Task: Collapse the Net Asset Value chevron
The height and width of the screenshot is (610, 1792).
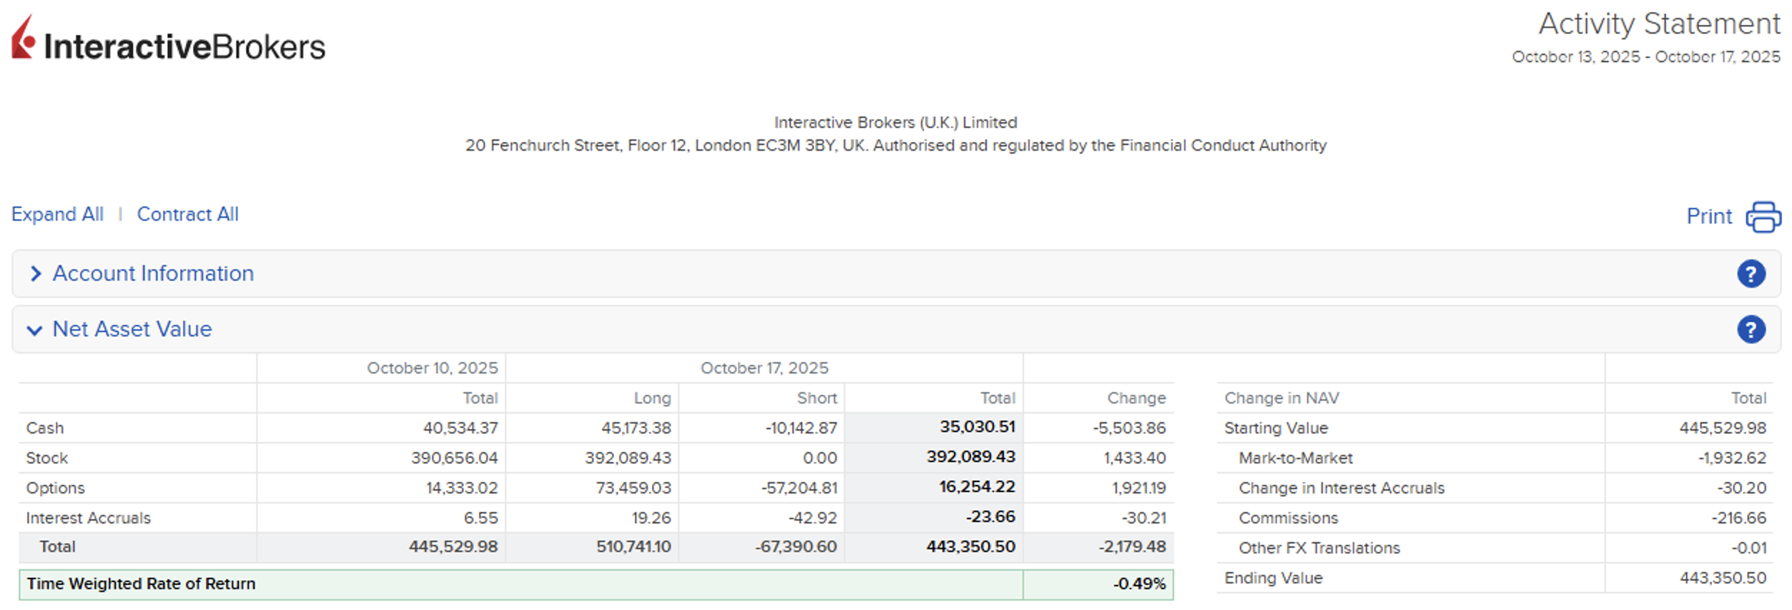Action: point(34,330)
